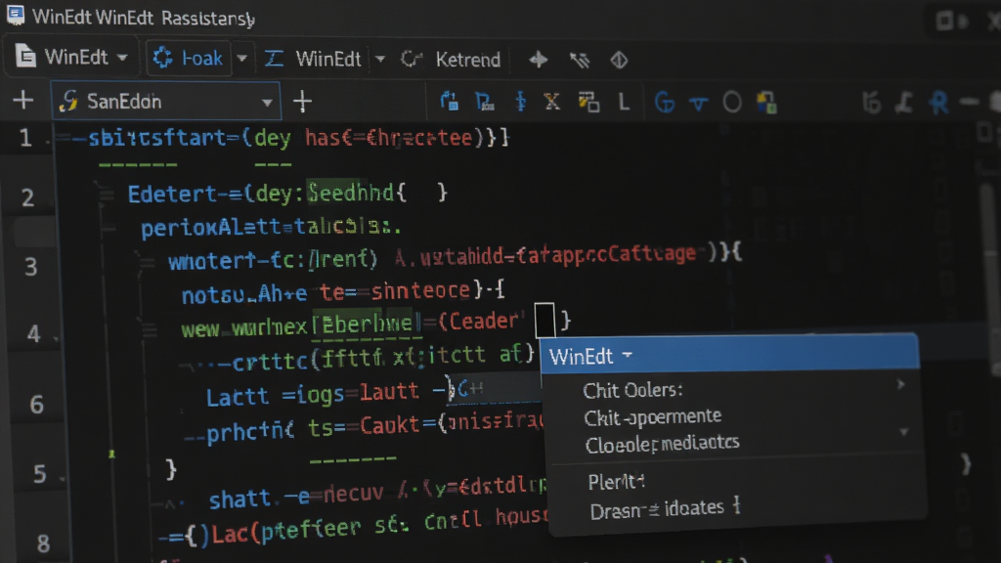Screen dimensions: 1001x563
Task: Click the dim grey hook-shaped icon before the blue R
Action: [x=903, y=103]
